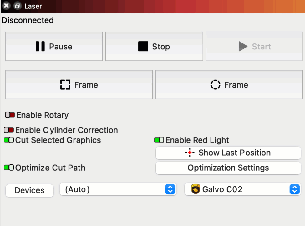This screenshot has height=226, width=305.
Task: Run the square Frame outline
Action: coord(79,85)
